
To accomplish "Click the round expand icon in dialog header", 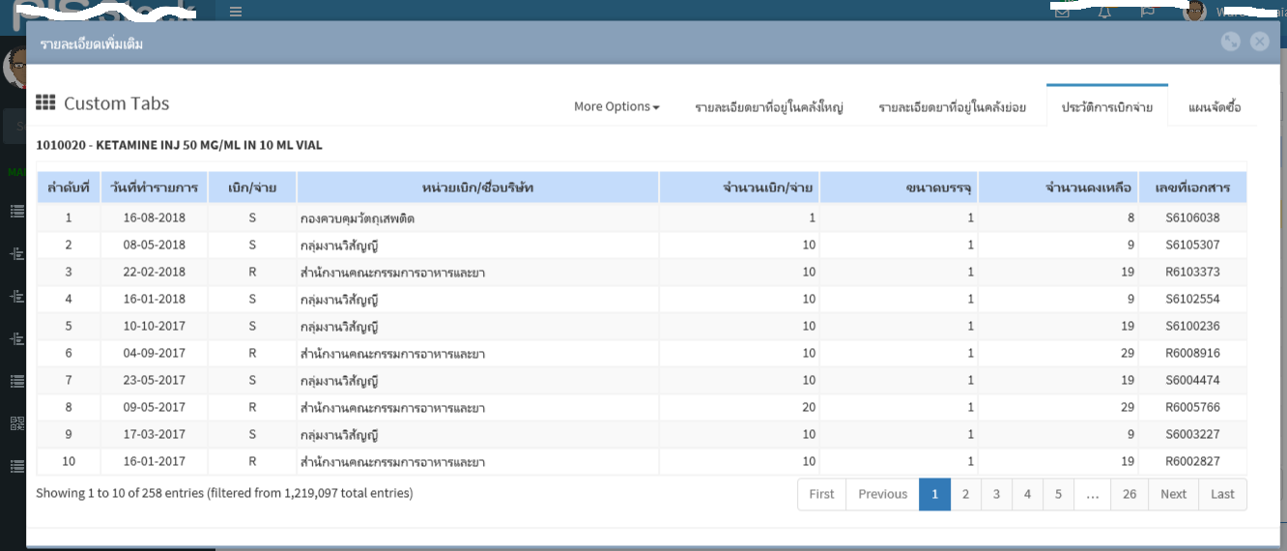I will [1230, 42].
